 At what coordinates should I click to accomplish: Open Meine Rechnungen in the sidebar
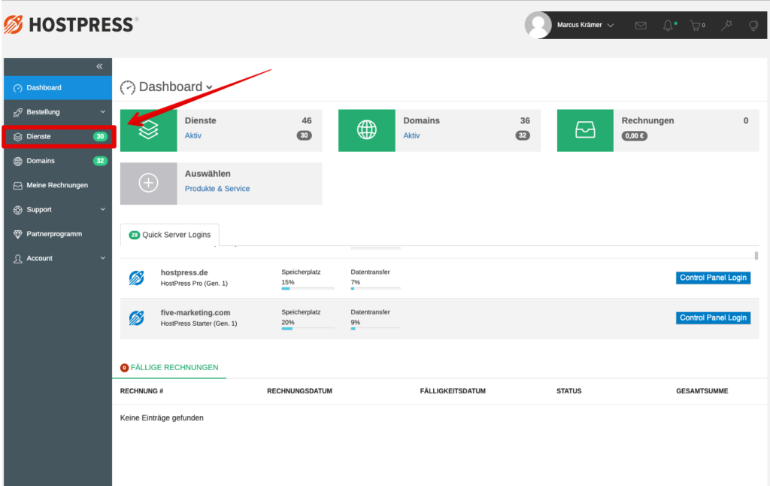tap(58, 185)
